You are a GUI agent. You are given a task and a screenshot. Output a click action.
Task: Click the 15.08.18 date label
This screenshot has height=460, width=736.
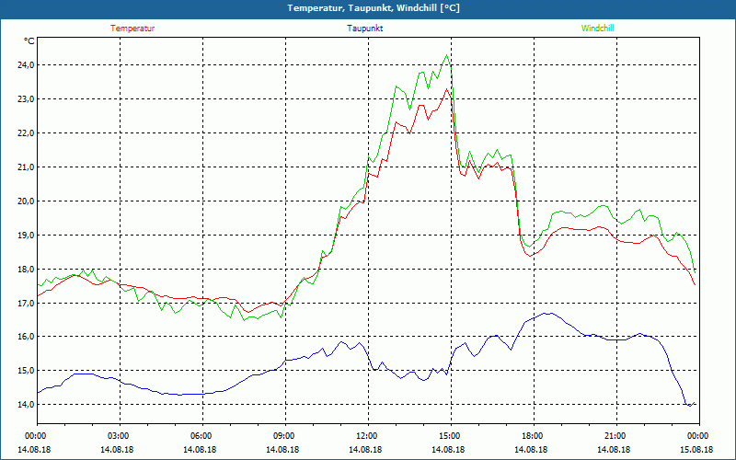(x=696, y=450)
